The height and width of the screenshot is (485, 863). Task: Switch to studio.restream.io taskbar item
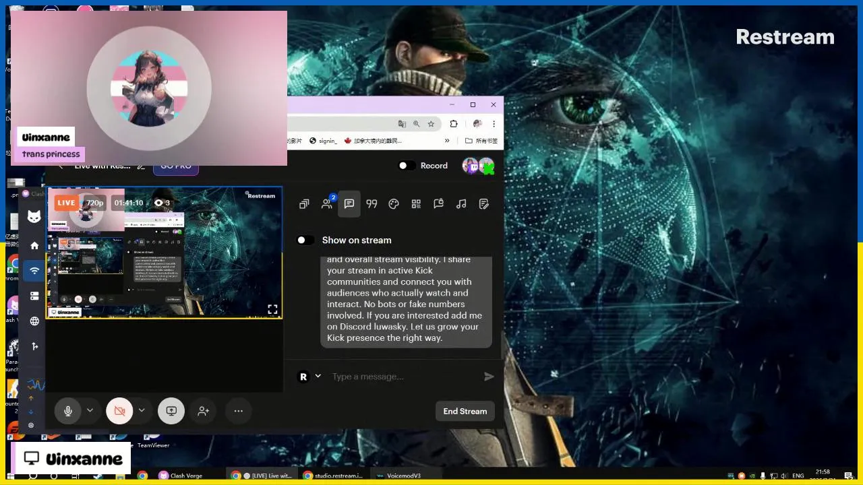333,476
